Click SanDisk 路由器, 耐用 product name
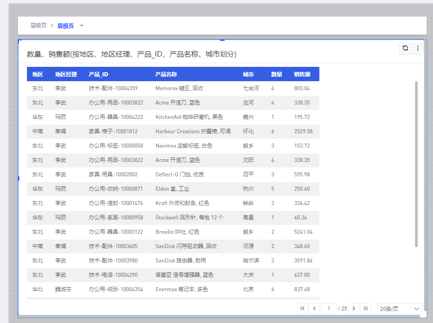 click(181, 260)
